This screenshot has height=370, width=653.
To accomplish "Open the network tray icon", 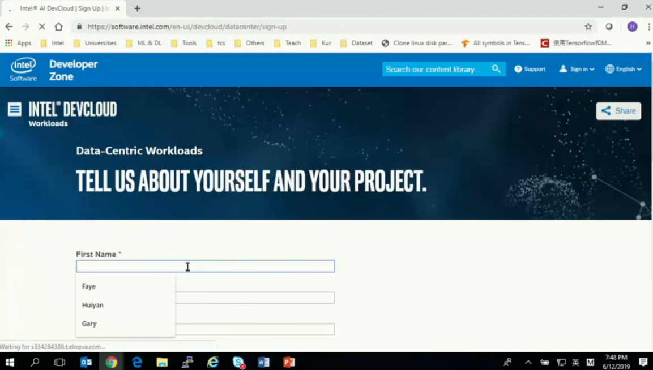I will click(561, 362).
